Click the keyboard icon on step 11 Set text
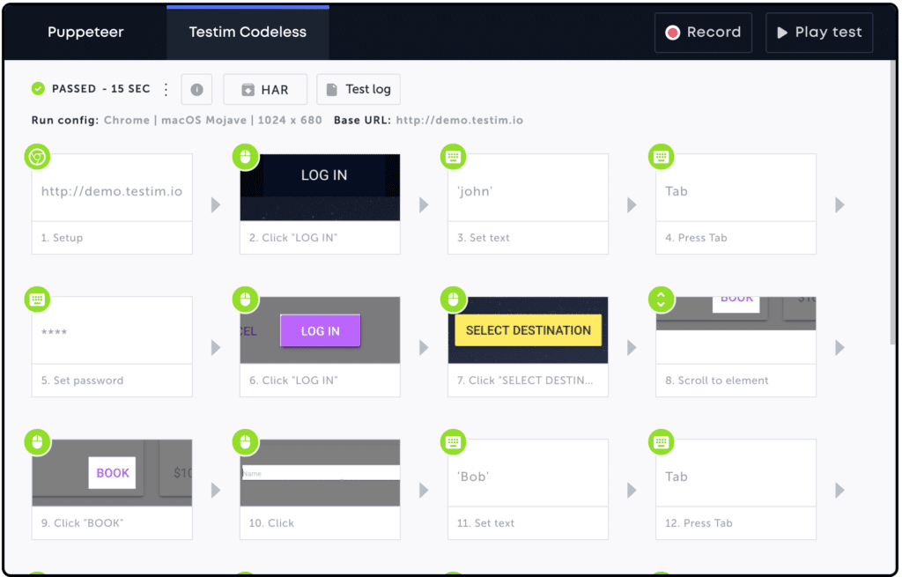This screenshot has width=902, height=577. tap(454, 442)
